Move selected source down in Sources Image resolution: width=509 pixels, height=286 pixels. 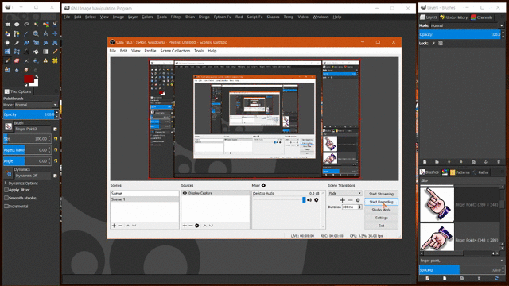(x=211, y=226)
